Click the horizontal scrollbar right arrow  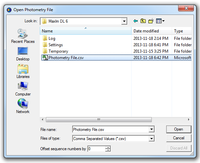click(x=189, y=119)
